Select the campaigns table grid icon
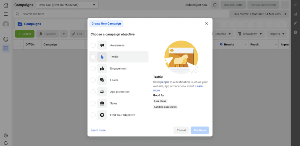This screenshot has height=146, width=300. point(6,49)
